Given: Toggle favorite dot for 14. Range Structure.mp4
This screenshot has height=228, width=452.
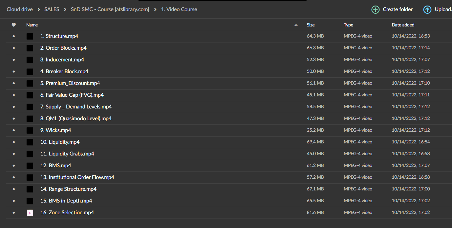Looking at the screenshot, I should [x=13, y=189].
